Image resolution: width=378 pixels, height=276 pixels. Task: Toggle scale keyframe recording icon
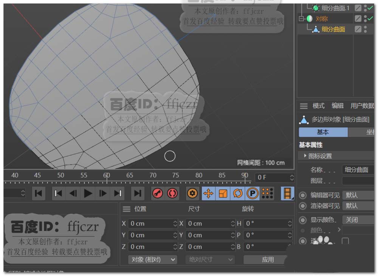pos(223,193)
